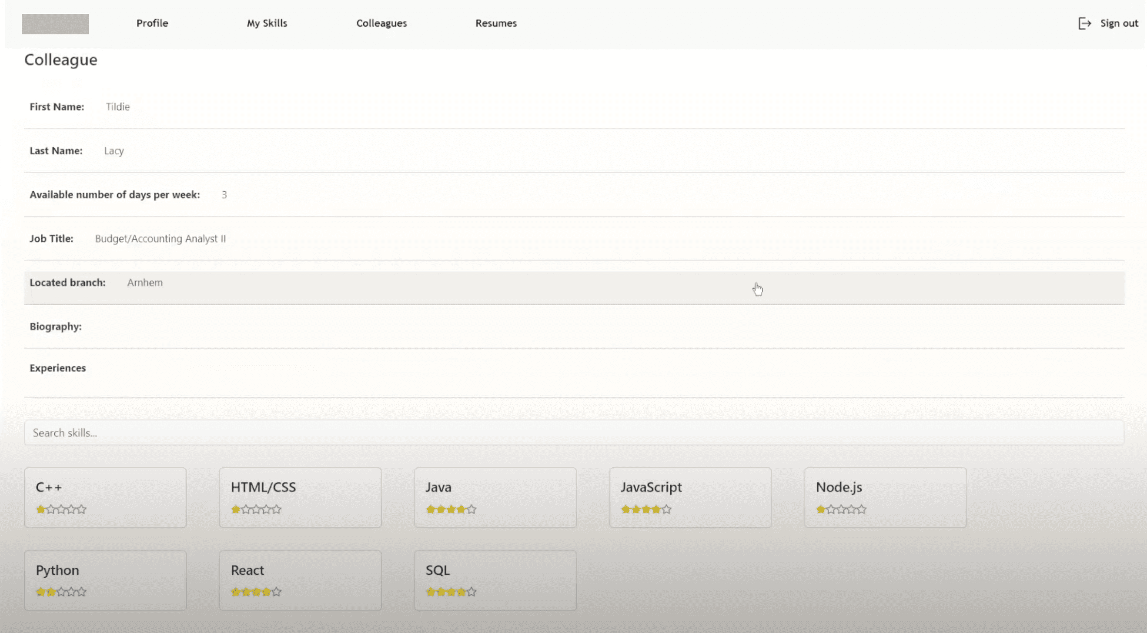Image resolution: width=1147 pixels, height=633 pixels.
Task: Select the JavaScript skill card
Action: 690,497
